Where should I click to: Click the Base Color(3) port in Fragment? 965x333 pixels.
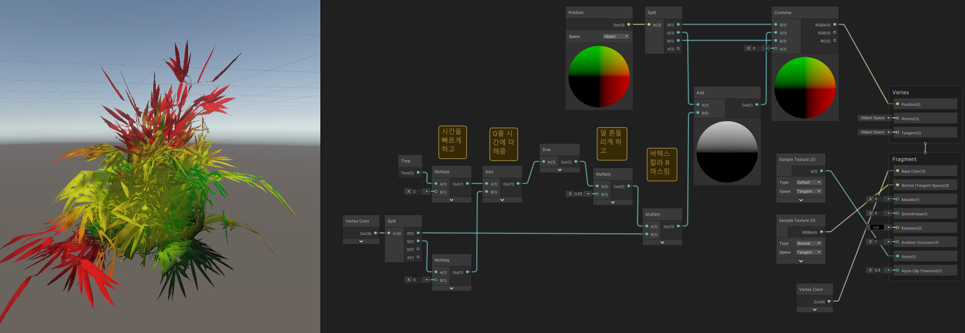897,171
